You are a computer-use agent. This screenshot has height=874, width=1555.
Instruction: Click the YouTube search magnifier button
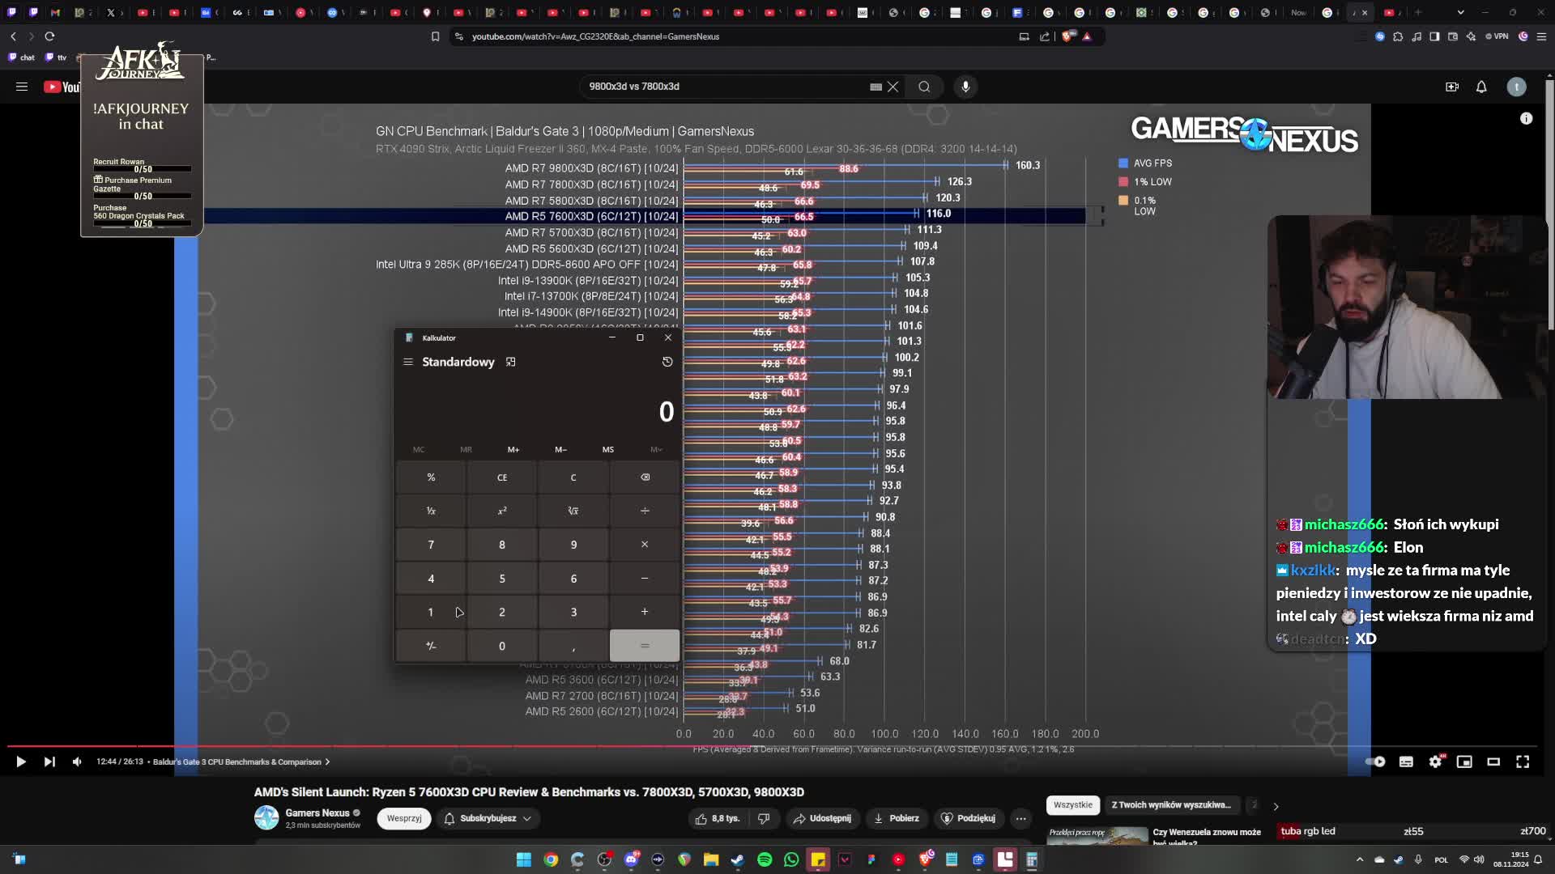924,87
